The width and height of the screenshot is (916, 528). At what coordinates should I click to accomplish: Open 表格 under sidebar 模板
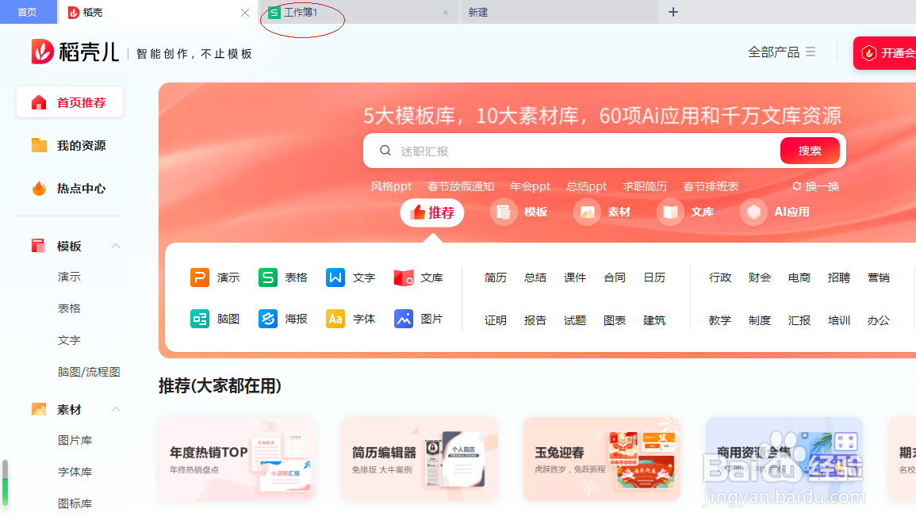click(x=69, y=308)
